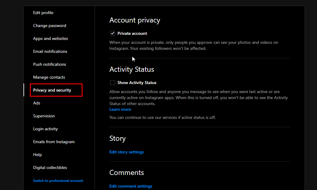Image resolution: width=317 pixels, height=190 pixels.
Task: Open Edit comment settings link
Action: [x=131, y=186]
